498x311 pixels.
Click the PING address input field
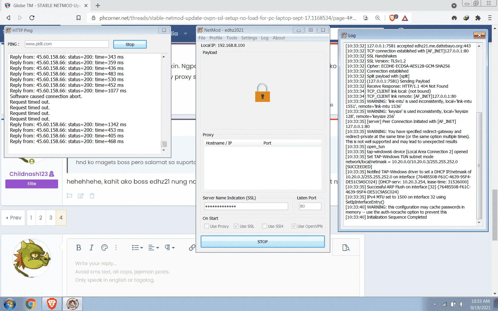tap(67, 44)
